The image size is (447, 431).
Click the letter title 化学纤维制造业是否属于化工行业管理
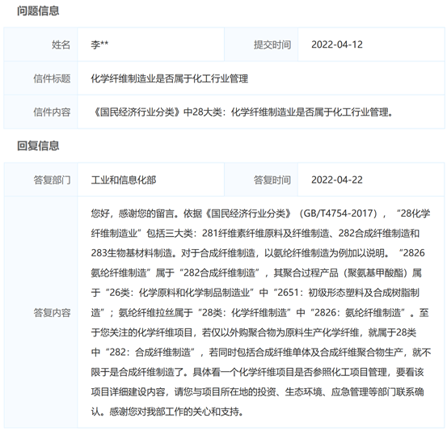tap(169, 78)
